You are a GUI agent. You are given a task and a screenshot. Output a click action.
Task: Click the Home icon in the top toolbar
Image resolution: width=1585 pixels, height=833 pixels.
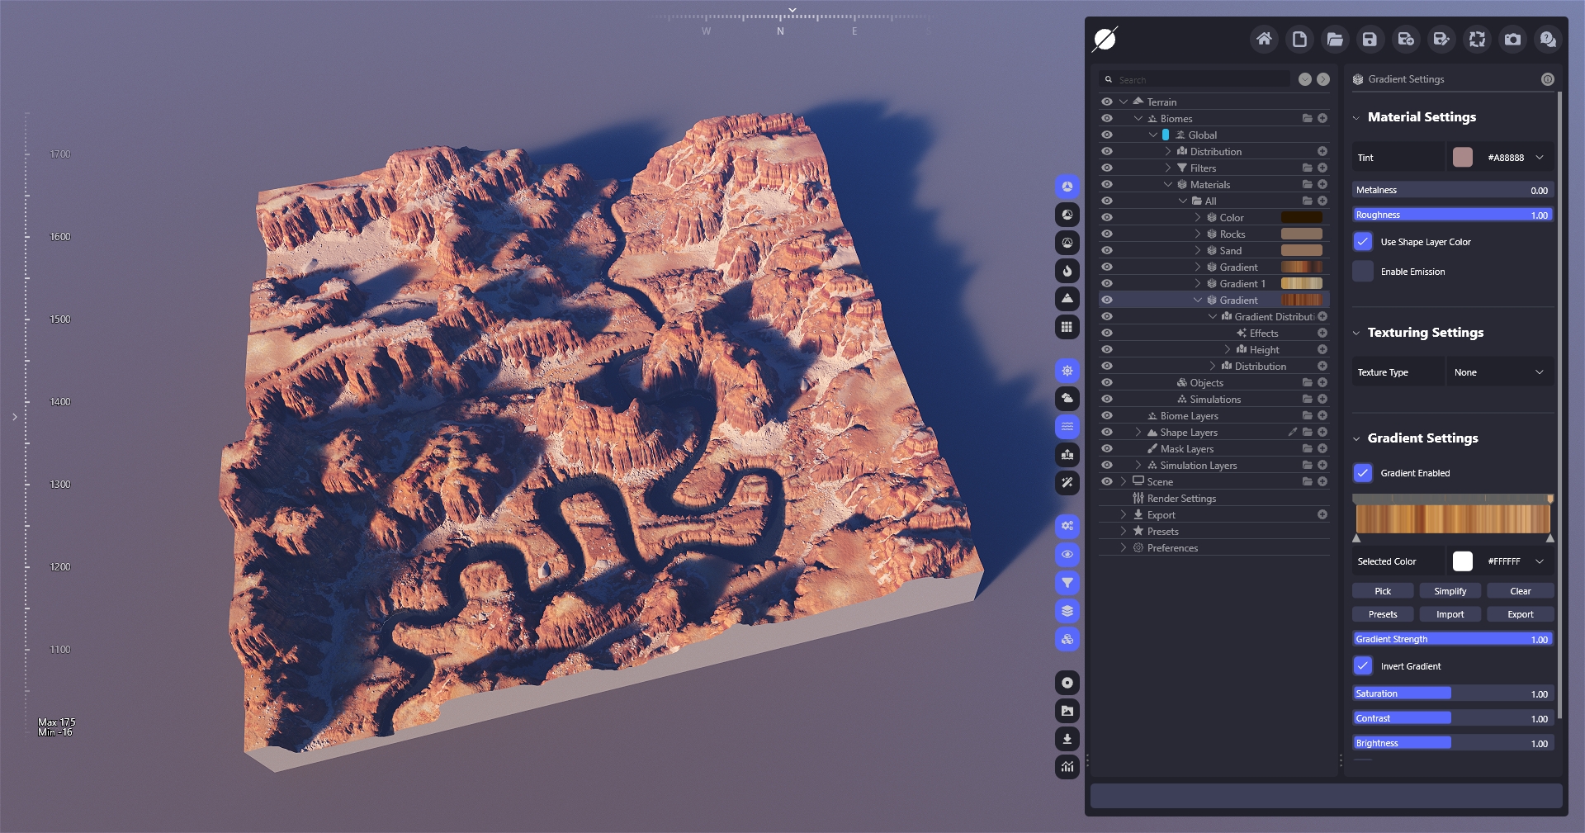pyautogui.click(x=1264, y=39)
